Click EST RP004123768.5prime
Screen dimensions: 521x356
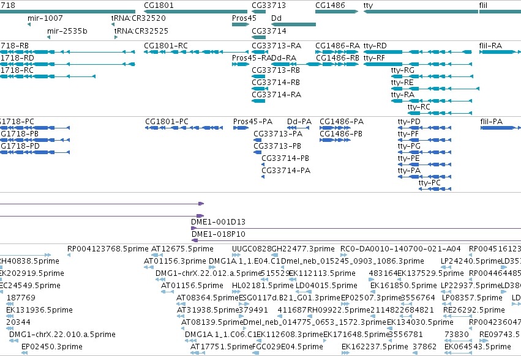[69, 255]
